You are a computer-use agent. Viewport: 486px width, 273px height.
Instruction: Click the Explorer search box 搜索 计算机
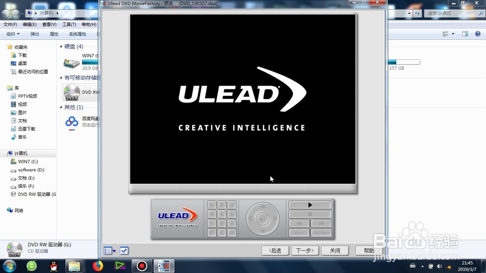click(454, 13)
